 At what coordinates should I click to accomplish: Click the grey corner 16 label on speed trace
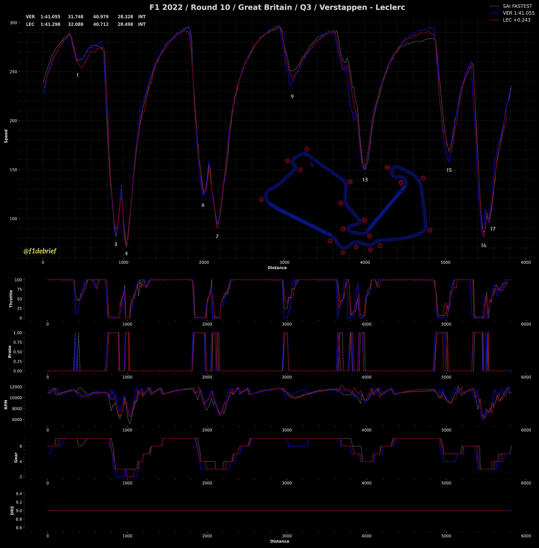483,245
